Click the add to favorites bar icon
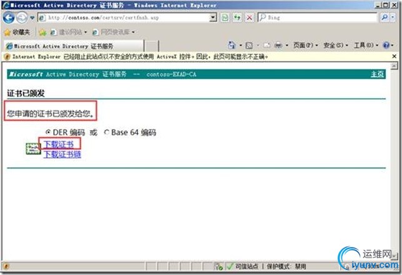Viewport: 402px width, 275px height. (42, 32)
